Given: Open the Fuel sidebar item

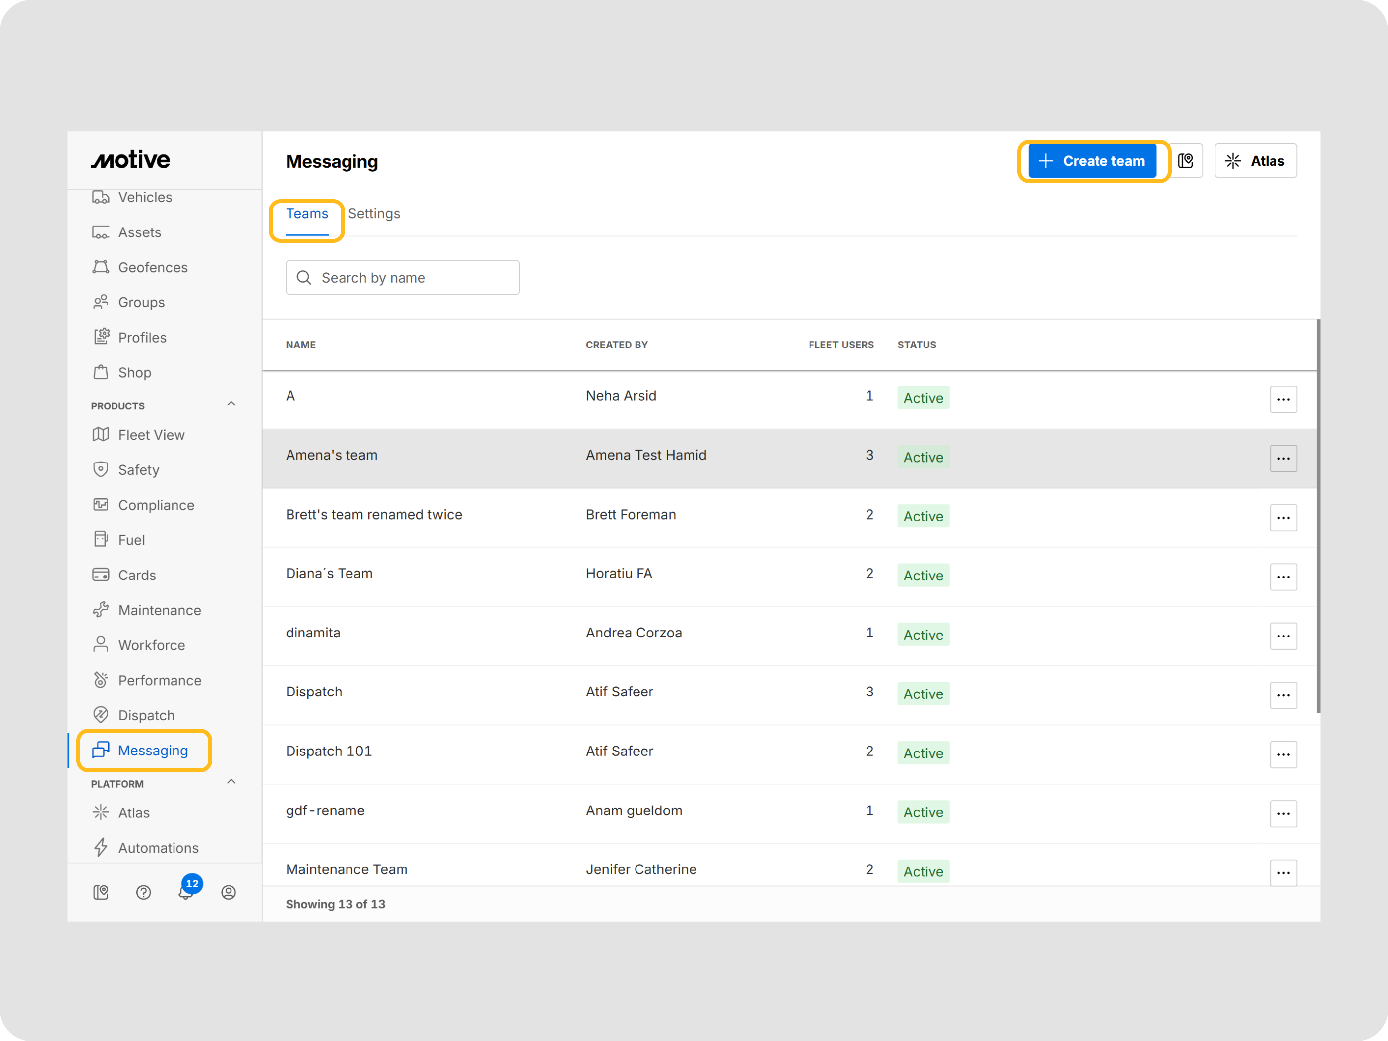Looking at the screenshot, I should 118,540.
